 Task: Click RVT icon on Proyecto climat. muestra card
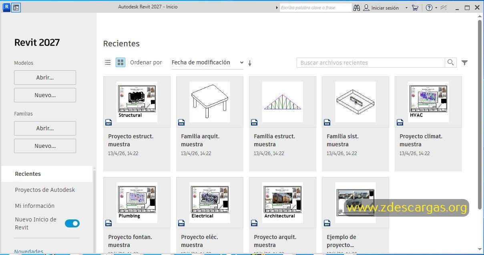400,123
